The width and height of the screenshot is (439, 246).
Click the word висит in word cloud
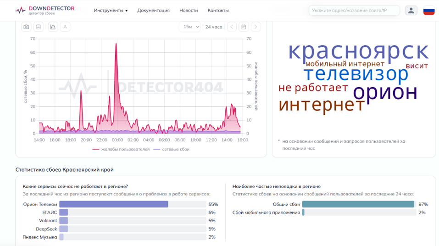coord(417,66)
